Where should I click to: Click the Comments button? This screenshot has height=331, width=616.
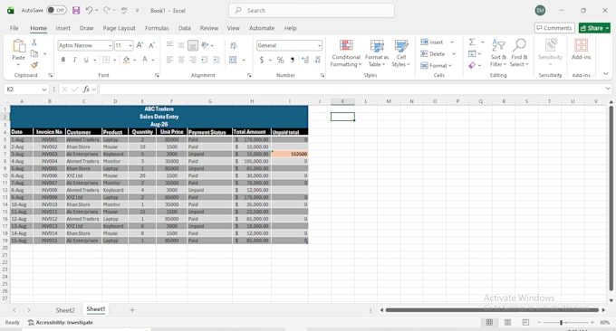click(554, 28)
